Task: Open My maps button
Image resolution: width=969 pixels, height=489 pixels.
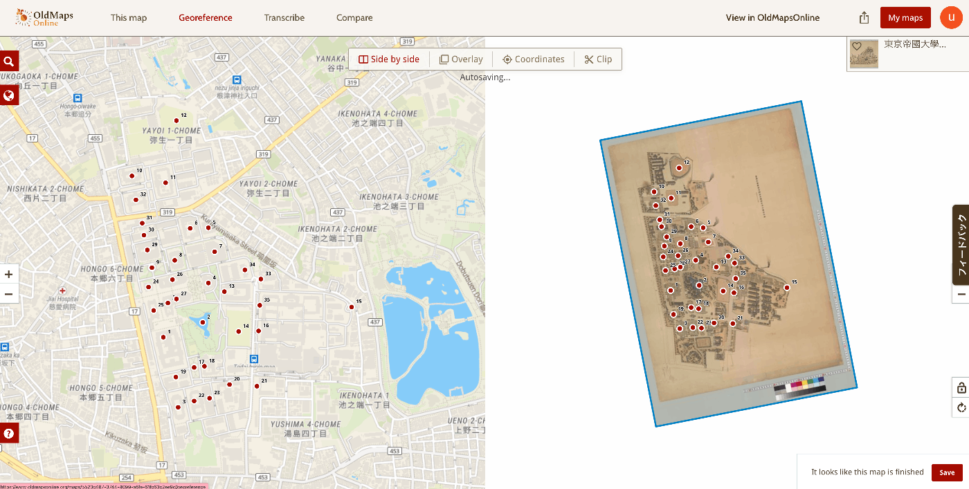Action: (905, 18)
